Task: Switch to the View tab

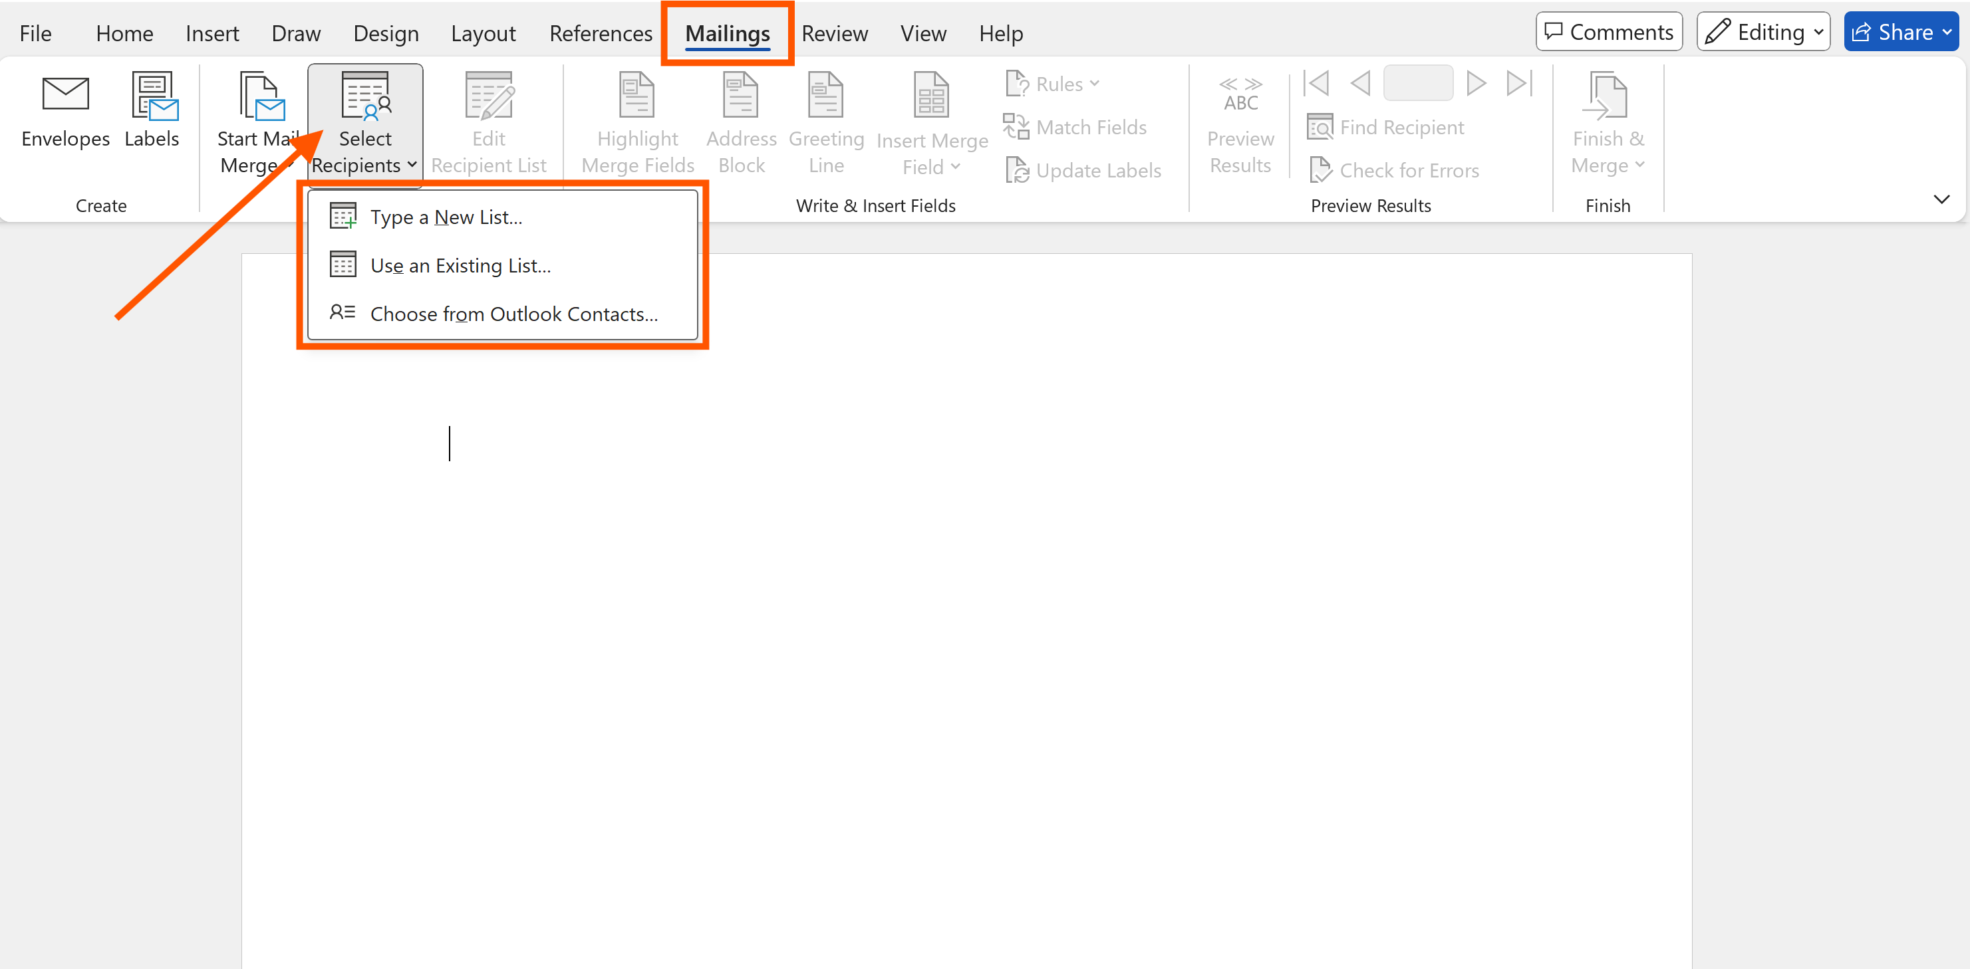Action: [923, 33]
